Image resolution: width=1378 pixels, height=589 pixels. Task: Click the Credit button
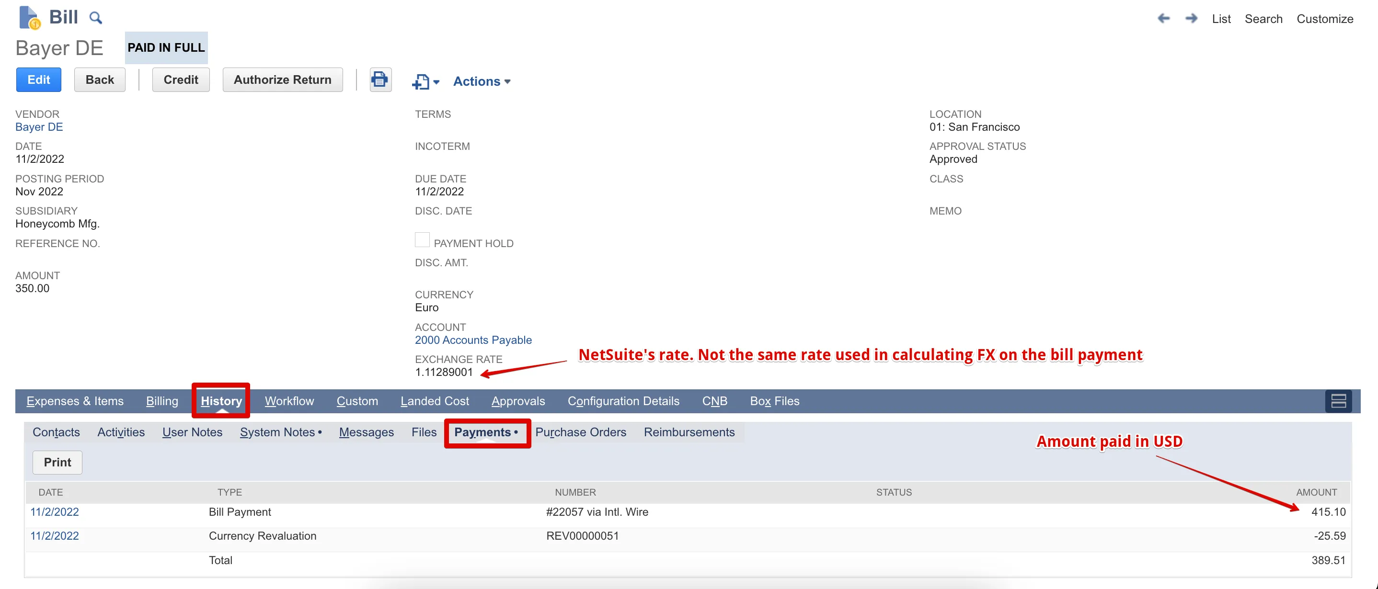click(x=181, y=79)
